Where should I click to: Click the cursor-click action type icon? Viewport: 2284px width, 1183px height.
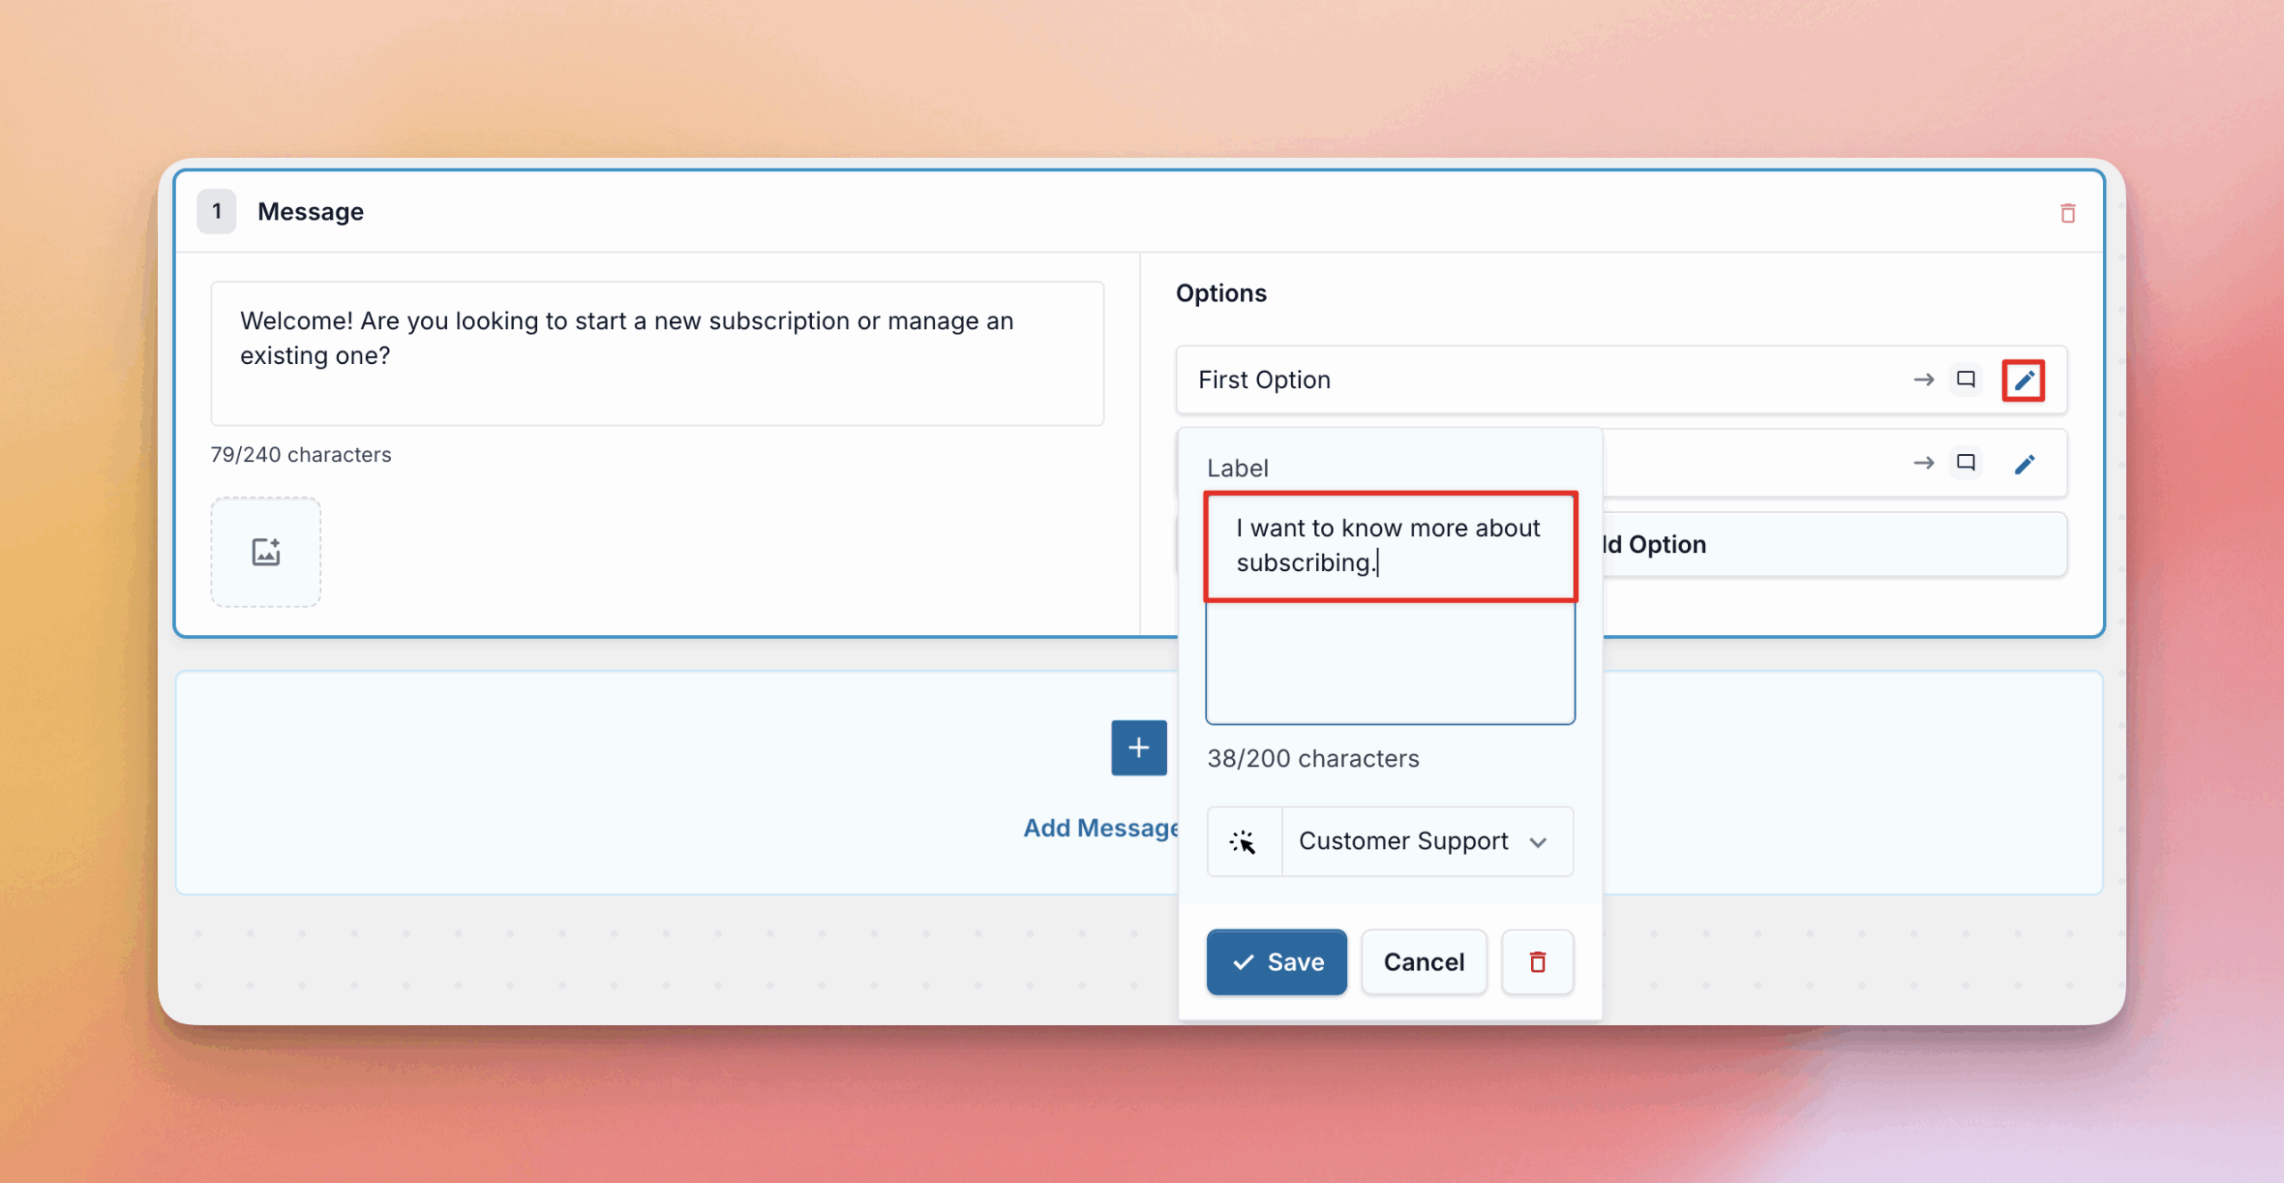(x=1244, y=841)
